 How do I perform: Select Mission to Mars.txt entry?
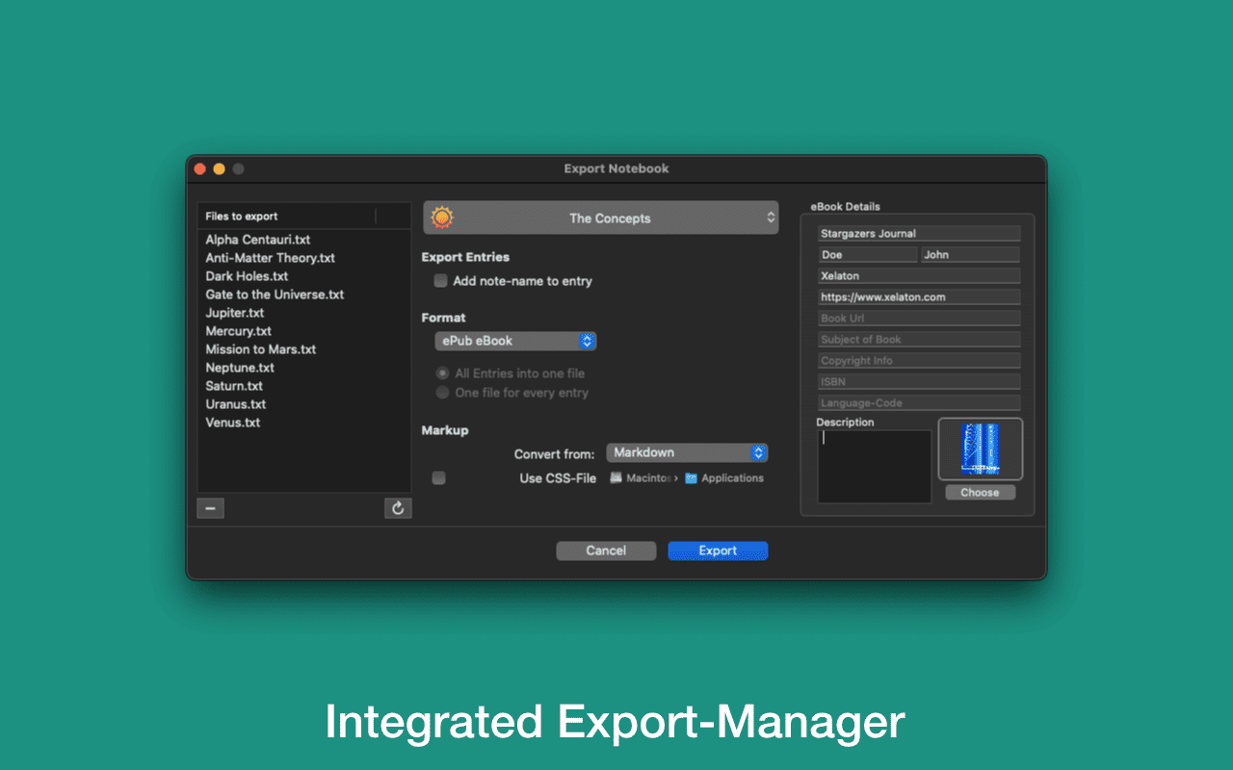click(261, 349)
